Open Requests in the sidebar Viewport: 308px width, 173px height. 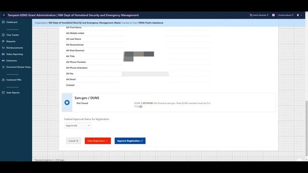point(11,41)
